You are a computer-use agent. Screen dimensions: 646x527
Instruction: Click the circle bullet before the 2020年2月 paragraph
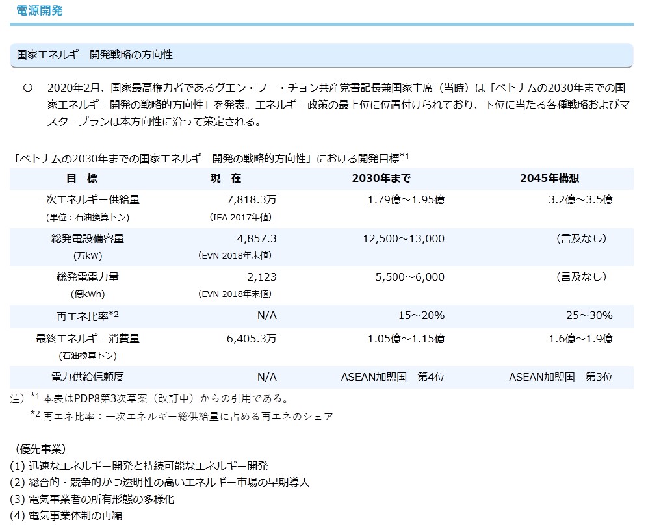[x=27, y=88]
